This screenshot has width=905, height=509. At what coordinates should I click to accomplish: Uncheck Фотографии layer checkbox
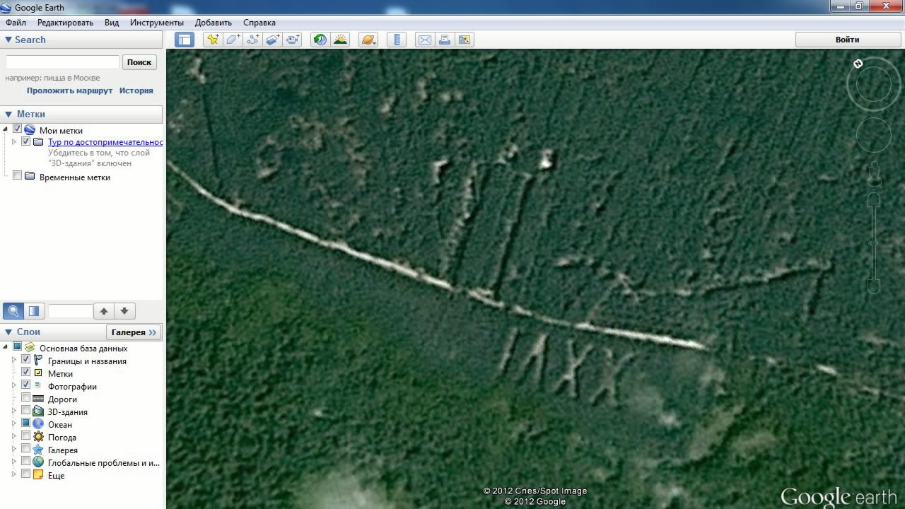click(26, 385)
